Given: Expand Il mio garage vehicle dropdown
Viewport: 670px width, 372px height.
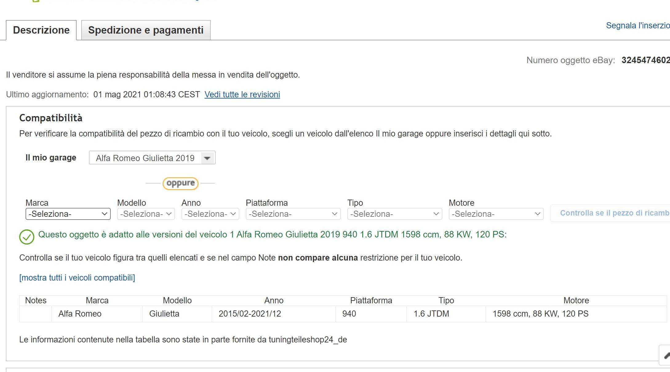Looking at the screenshot, I should coord(152,158).
